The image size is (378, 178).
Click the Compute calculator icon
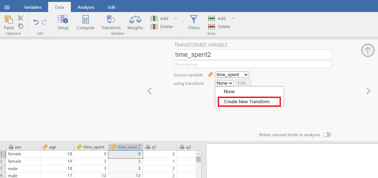coord(85,20)
